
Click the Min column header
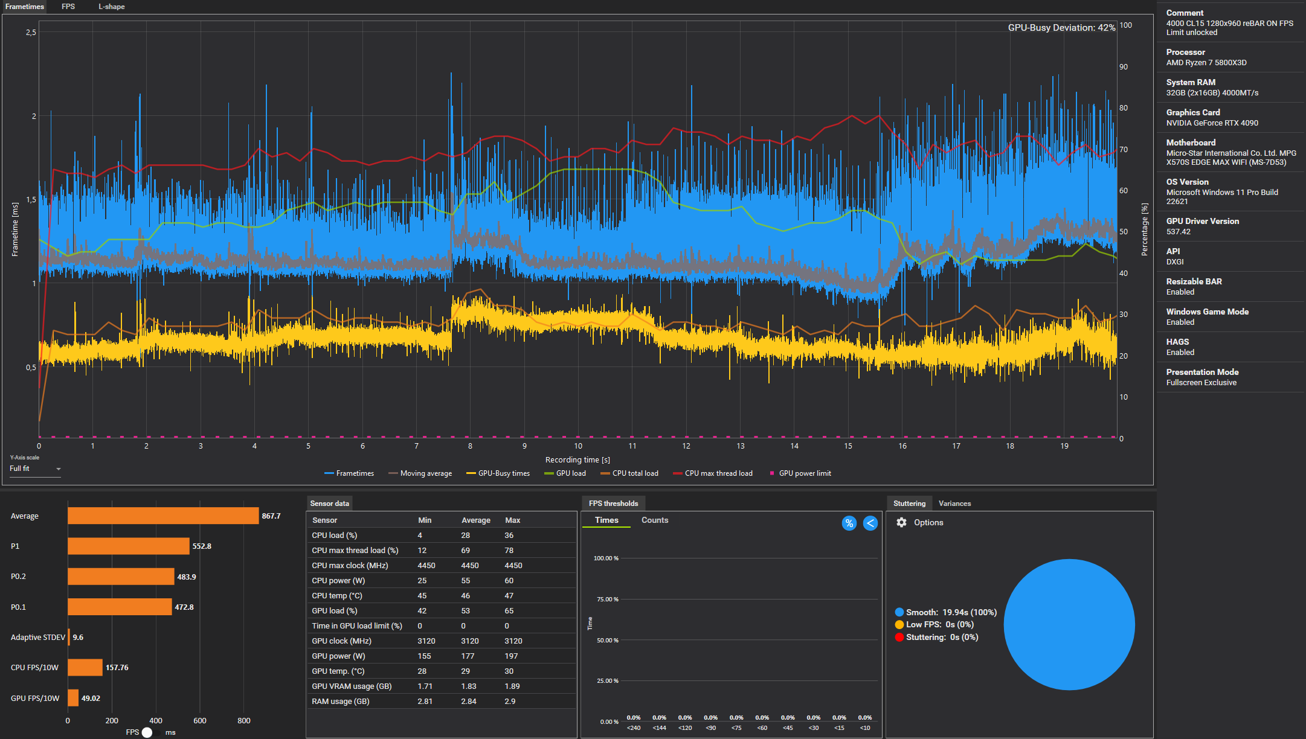(x=425, y=520)
